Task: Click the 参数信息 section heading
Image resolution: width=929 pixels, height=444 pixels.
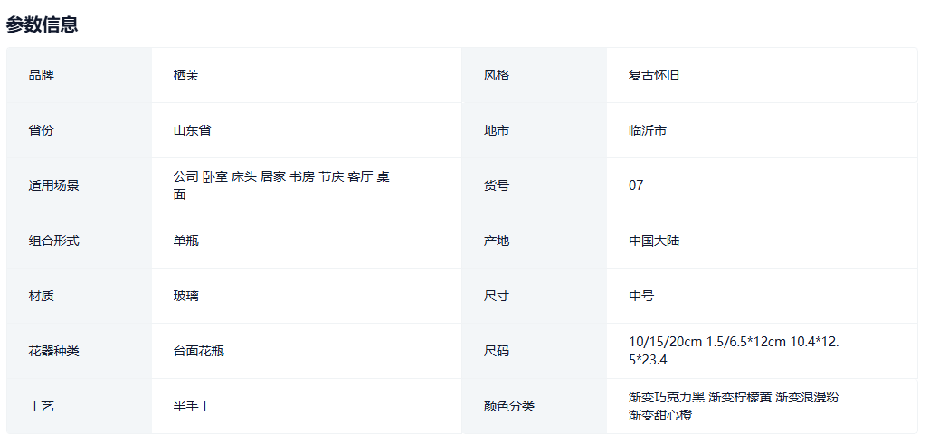Action: pos(42,24)
